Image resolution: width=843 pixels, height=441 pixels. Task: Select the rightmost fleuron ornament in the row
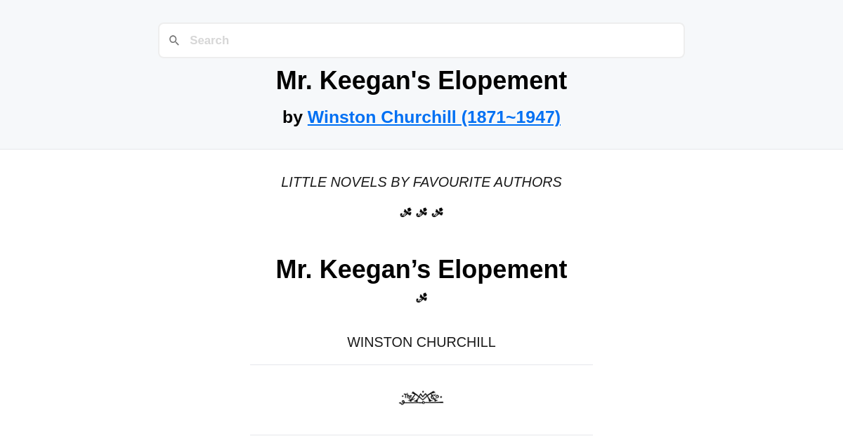(436, 212)
